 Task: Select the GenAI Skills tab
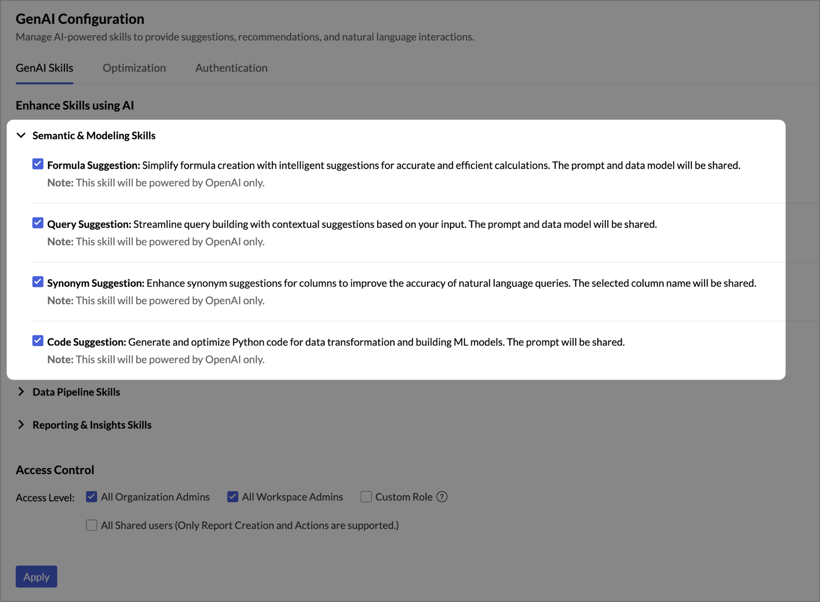pyautogui.click(x=44, y=68)
